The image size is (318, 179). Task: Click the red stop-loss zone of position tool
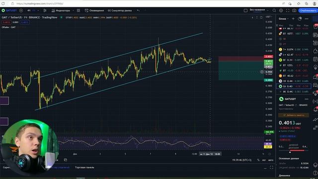tap(241, 59)
